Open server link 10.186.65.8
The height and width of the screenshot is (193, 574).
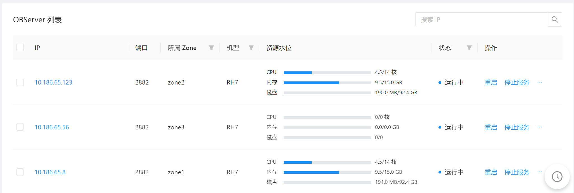[x=50, y=172]
